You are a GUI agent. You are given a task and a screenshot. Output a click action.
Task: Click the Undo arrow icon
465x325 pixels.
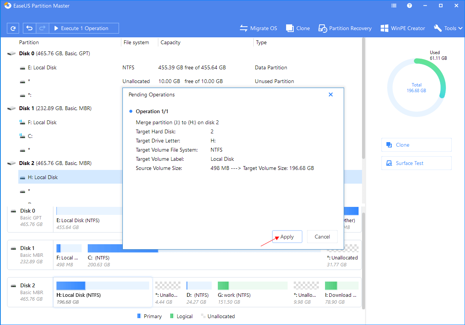29,28
